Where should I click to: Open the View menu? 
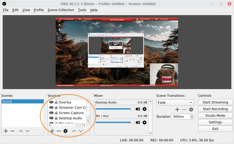(x=26, y=10)
